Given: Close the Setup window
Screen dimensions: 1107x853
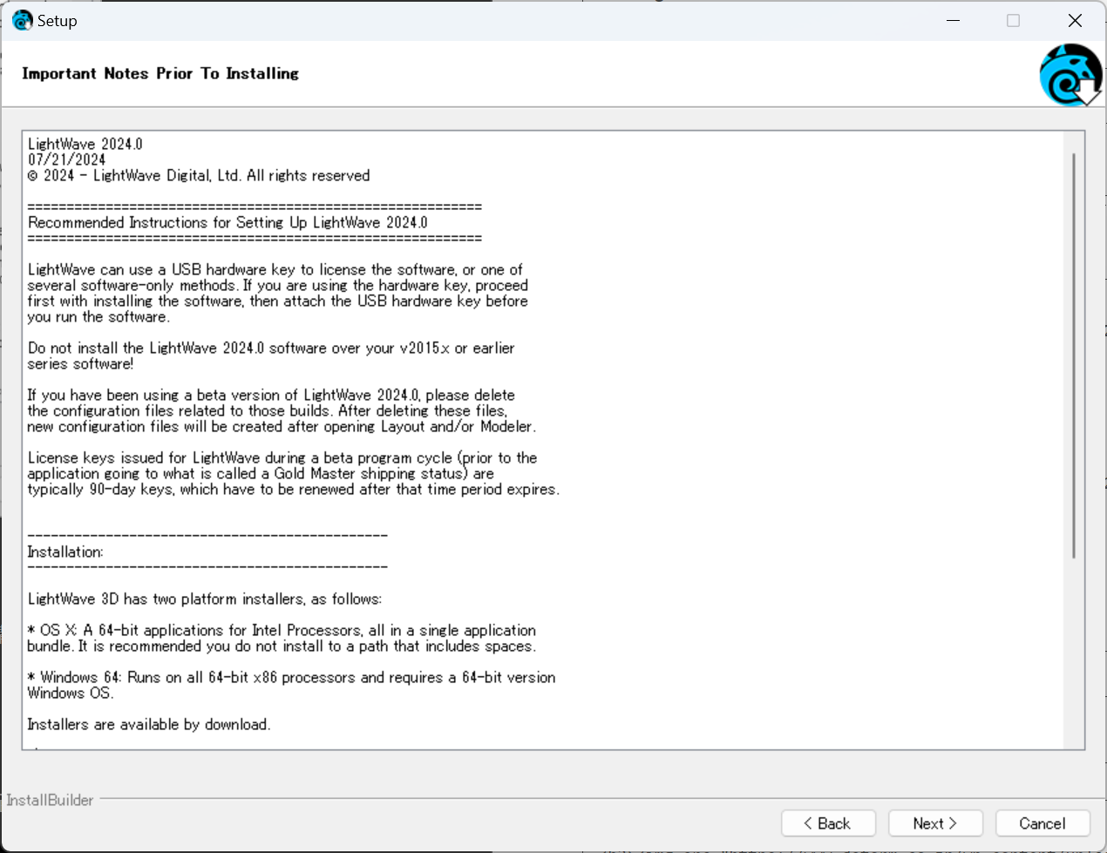Looking at the screenshot, I should pos(1075,20).
